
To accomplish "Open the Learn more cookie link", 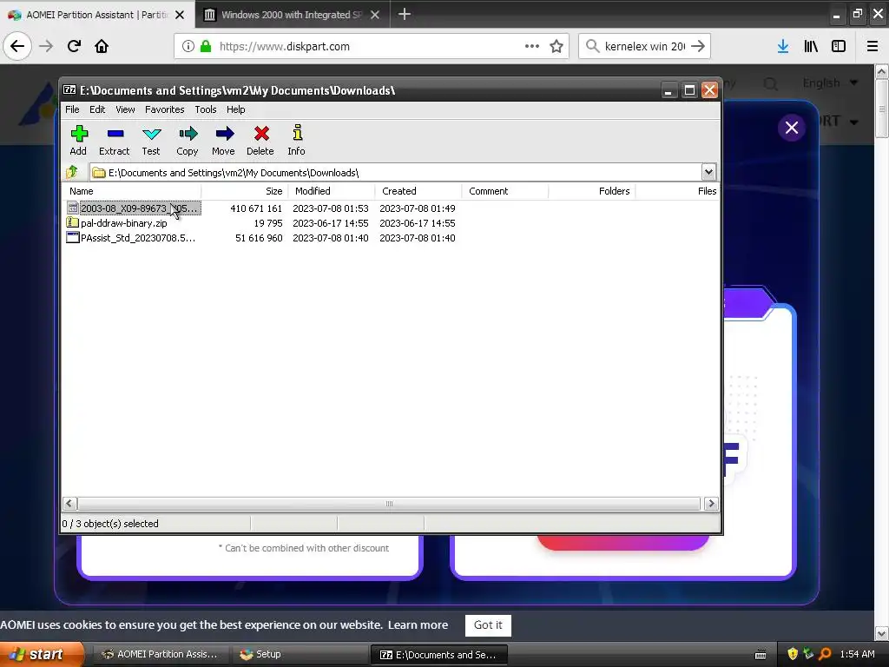I will [418, 625].
